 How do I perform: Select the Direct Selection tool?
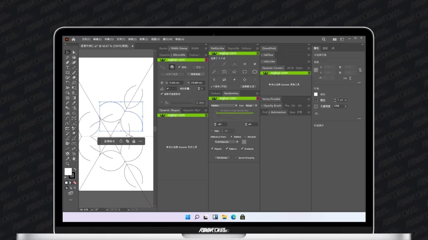point(74,52)
